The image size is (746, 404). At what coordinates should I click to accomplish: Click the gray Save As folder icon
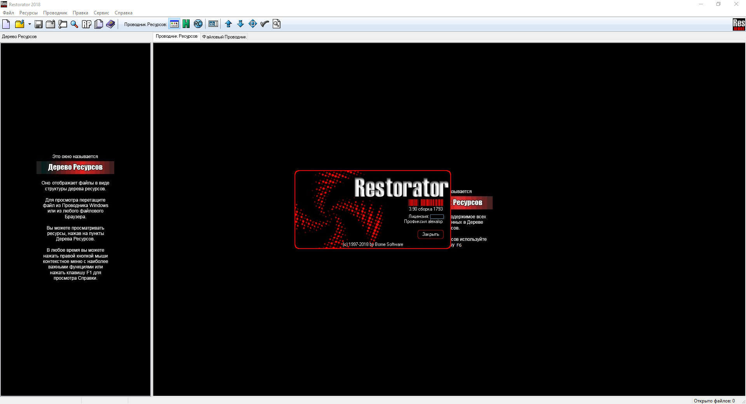[x=51, y=24]
